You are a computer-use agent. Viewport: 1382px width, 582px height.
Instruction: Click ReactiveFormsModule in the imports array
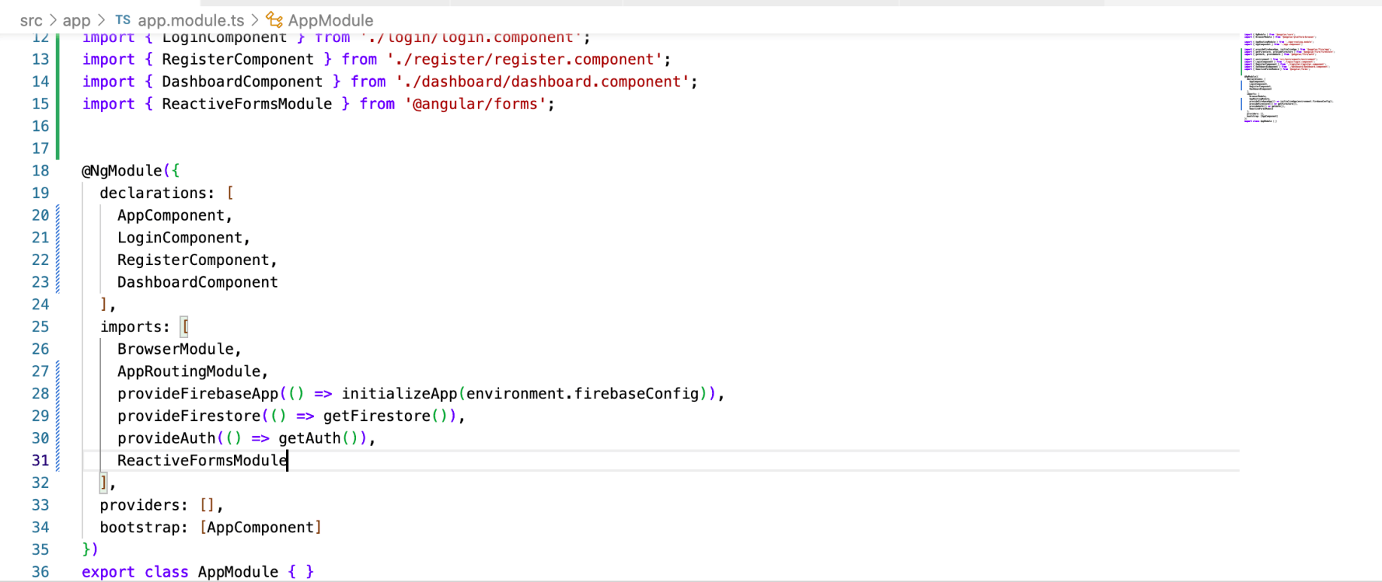(202, 461)
